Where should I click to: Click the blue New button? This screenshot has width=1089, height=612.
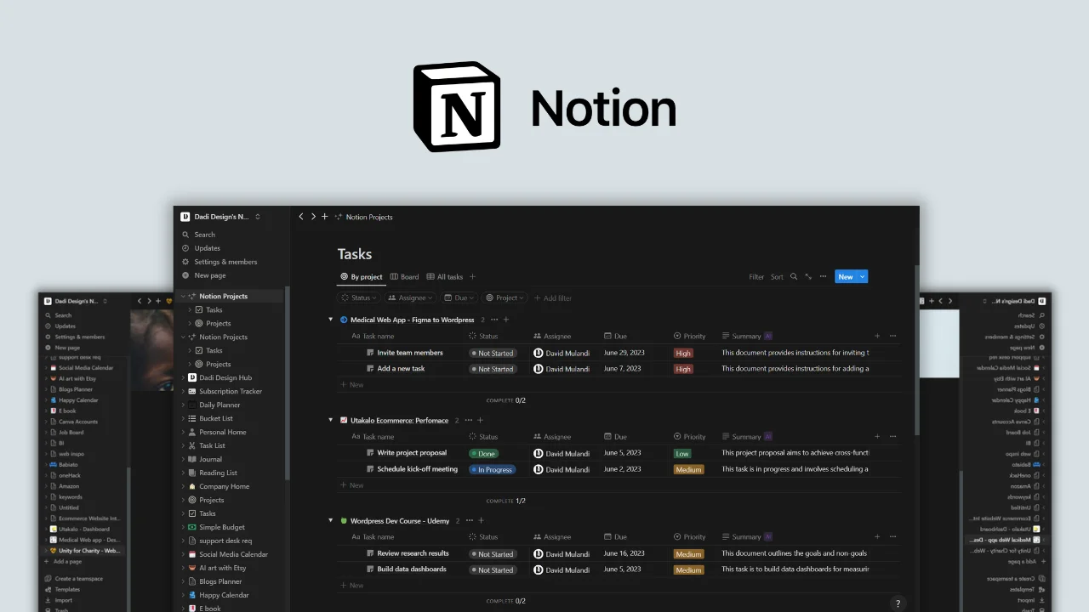point(845,276)
